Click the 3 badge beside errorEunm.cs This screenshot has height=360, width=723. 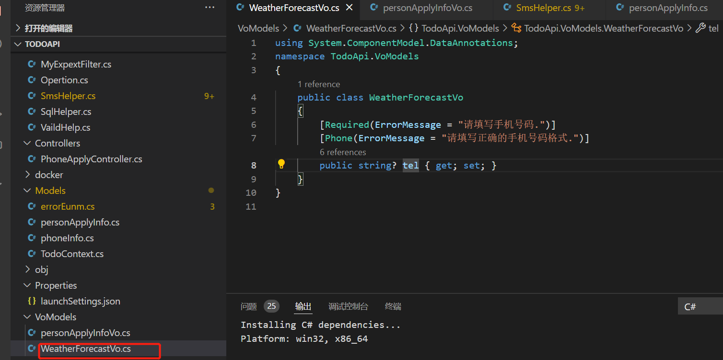click(212, 206)
